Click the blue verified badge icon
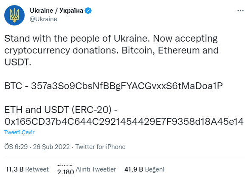This screenshot has height=180, width=248. pos(88,11)
